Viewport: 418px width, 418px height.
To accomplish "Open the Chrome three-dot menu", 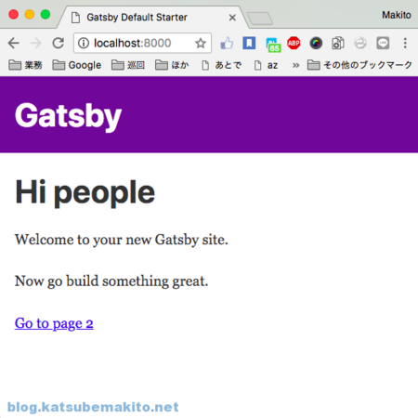I will pos(405,43).
